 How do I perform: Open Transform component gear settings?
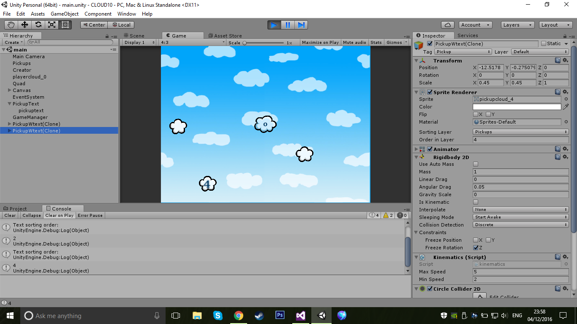565,61
